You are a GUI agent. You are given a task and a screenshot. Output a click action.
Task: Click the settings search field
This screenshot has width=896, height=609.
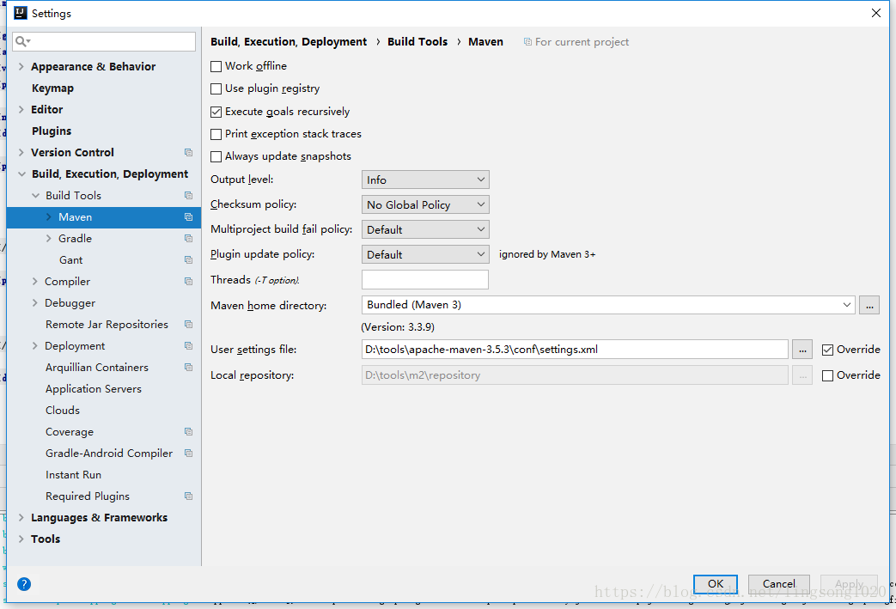click(x=104, y=41)
